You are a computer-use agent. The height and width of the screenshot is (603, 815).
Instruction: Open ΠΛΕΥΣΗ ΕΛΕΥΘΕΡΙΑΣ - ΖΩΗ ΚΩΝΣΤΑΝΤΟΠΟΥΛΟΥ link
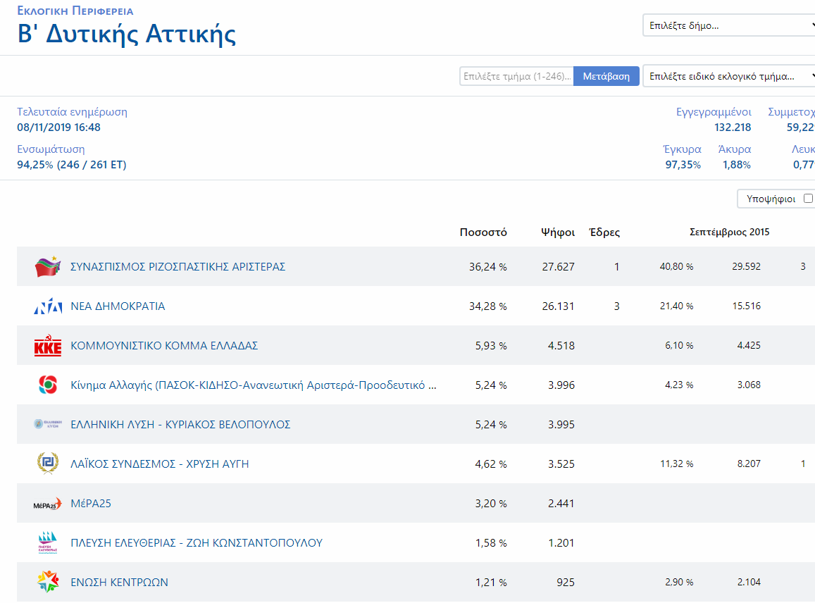(197, 542)
